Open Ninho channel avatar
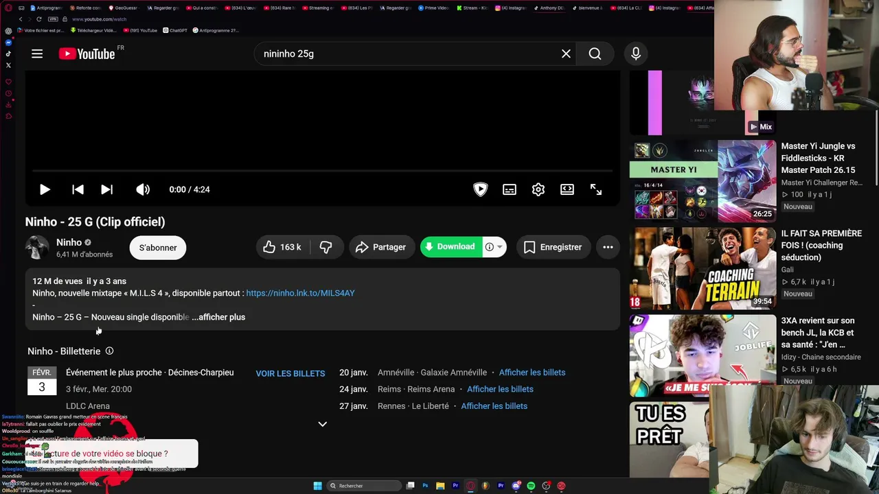 pos(37,248)
